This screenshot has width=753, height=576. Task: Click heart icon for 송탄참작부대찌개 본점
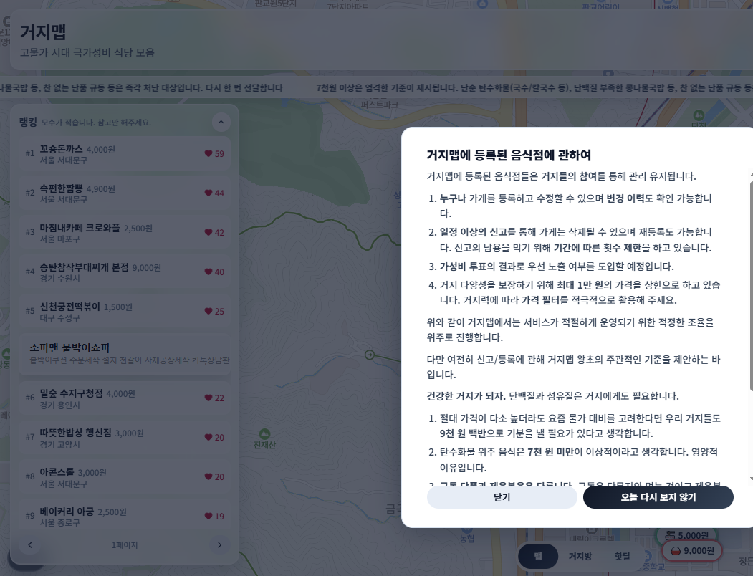[x=208, y=272]
